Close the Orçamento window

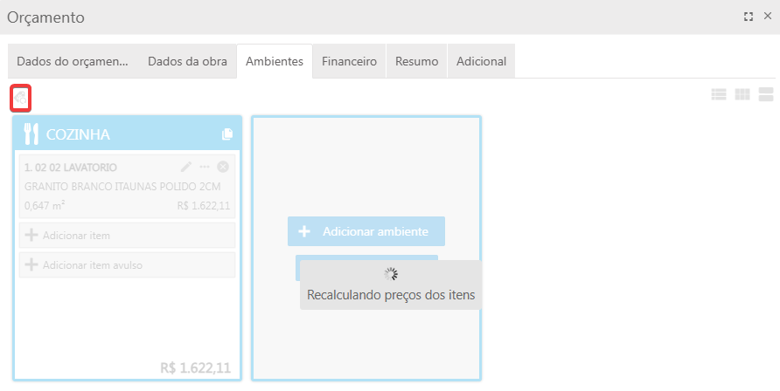click(766, 17)
